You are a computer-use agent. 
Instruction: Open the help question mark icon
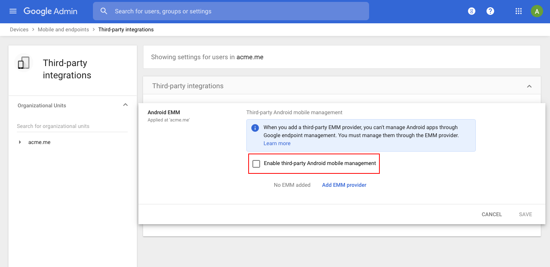tap(490, 11)
